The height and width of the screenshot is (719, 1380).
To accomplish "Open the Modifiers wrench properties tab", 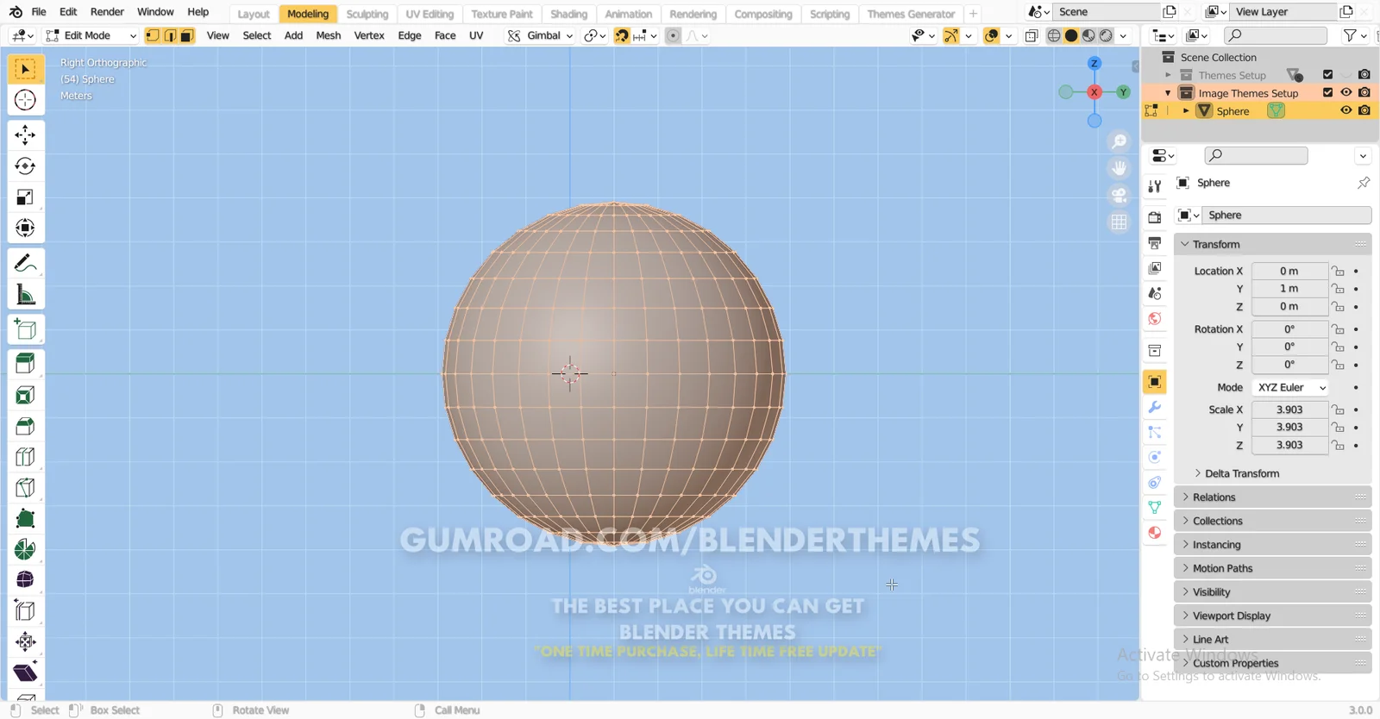I will click(x=1155, y=407).
